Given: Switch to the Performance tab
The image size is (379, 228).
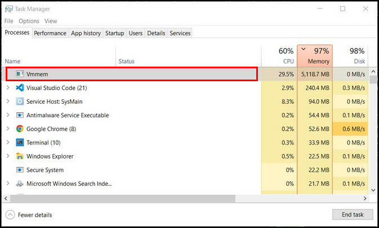Looking at the screenshot, I should [50, 33].
